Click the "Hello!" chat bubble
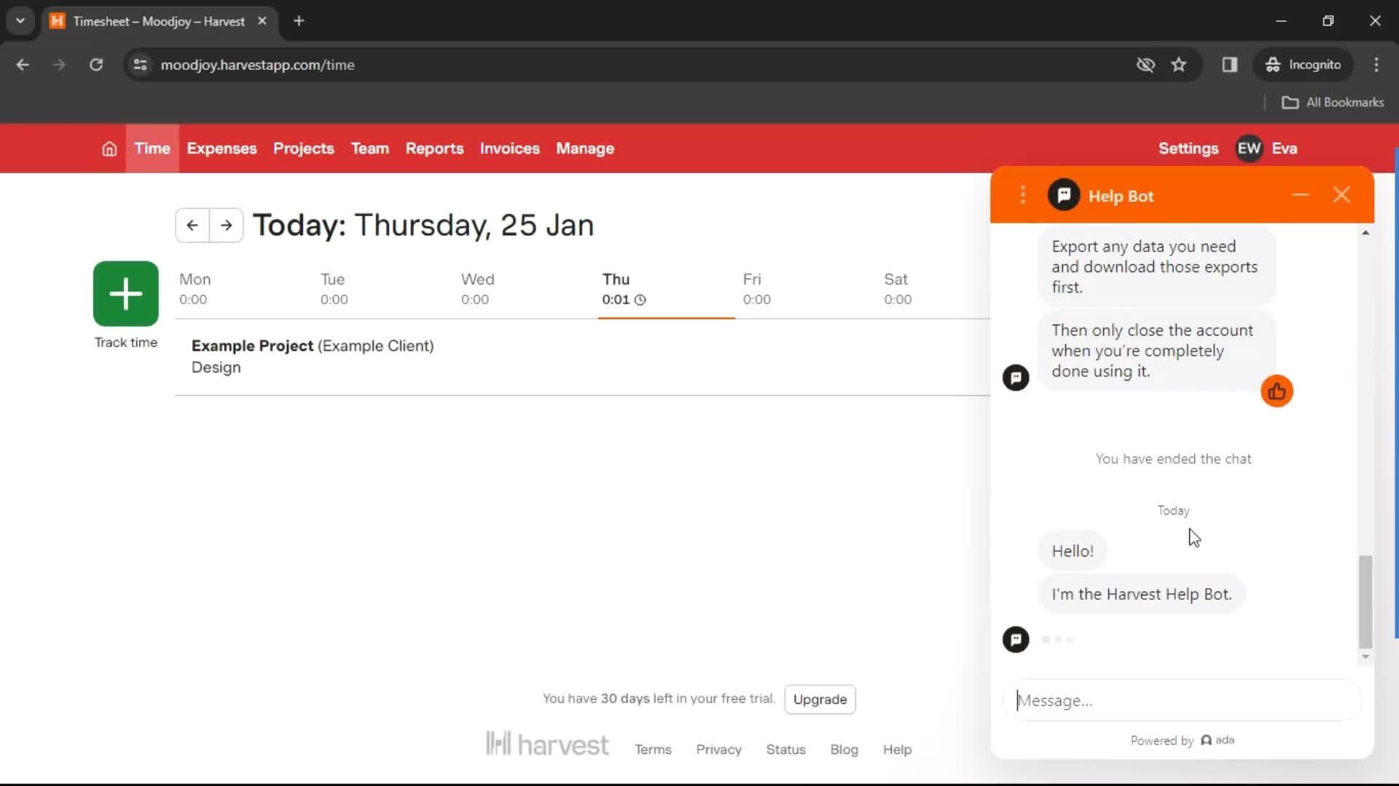This screenshot has width=1399, height=786. [x=1072, y=551]
